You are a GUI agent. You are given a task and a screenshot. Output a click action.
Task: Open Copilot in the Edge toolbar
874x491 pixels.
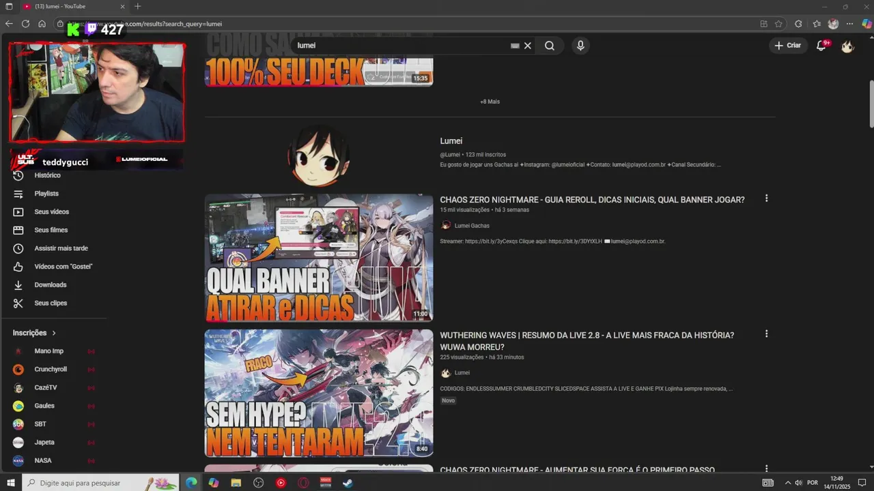point(866,24)
